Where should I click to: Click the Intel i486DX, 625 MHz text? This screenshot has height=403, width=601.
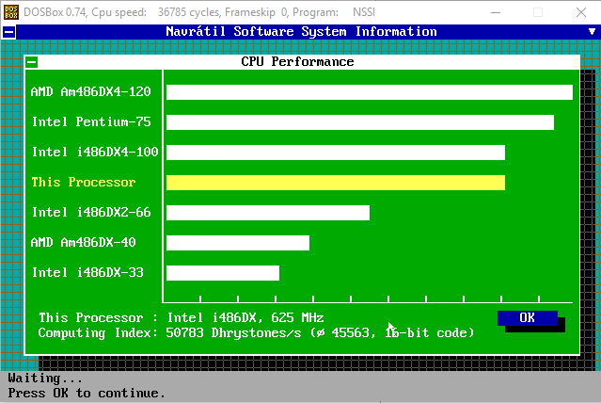pos(245,318)
